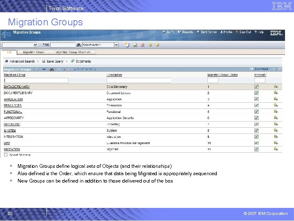The image size is (294, 221).
Task: Click the Description column filter field
Action: pyautogui.click(x=139, y=81)
